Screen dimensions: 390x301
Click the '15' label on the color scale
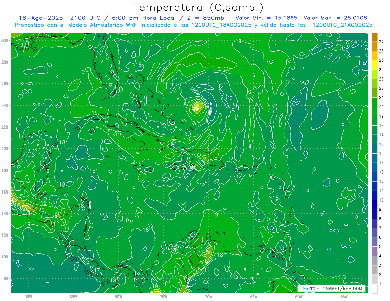(x=381, y=154)
